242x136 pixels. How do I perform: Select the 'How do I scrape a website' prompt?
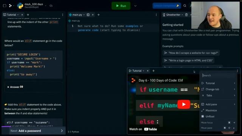pyautogui.click(x=191, y=53)
